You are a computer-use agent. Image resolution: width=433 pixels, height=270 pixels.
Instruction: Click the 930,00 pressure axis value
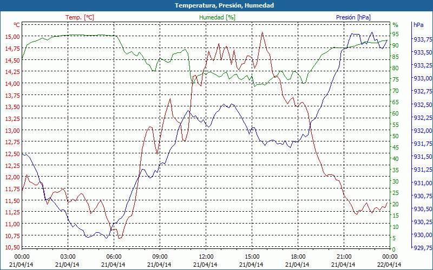[423, 235]
